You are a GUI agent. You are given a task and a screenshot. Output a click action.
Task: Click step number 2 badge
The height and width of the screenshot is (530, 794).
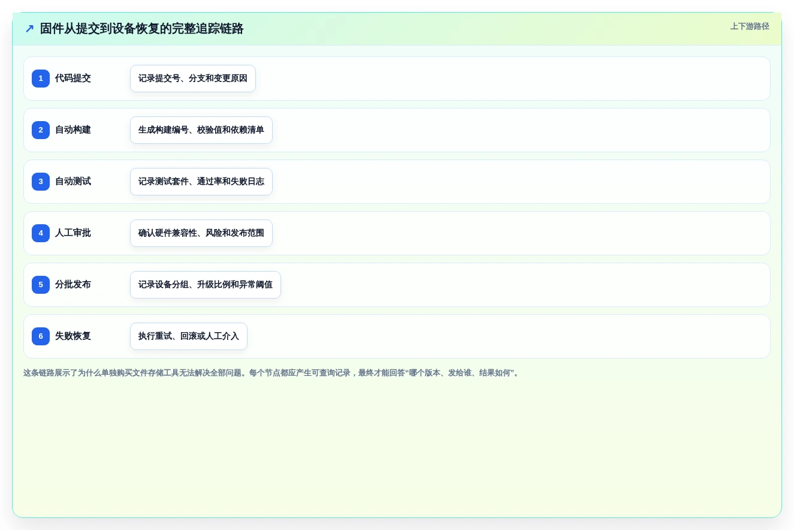41,130
